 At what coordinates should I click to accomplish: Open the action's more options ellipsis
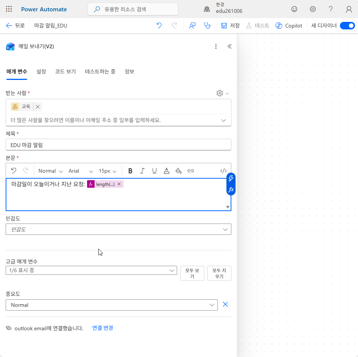216,46
